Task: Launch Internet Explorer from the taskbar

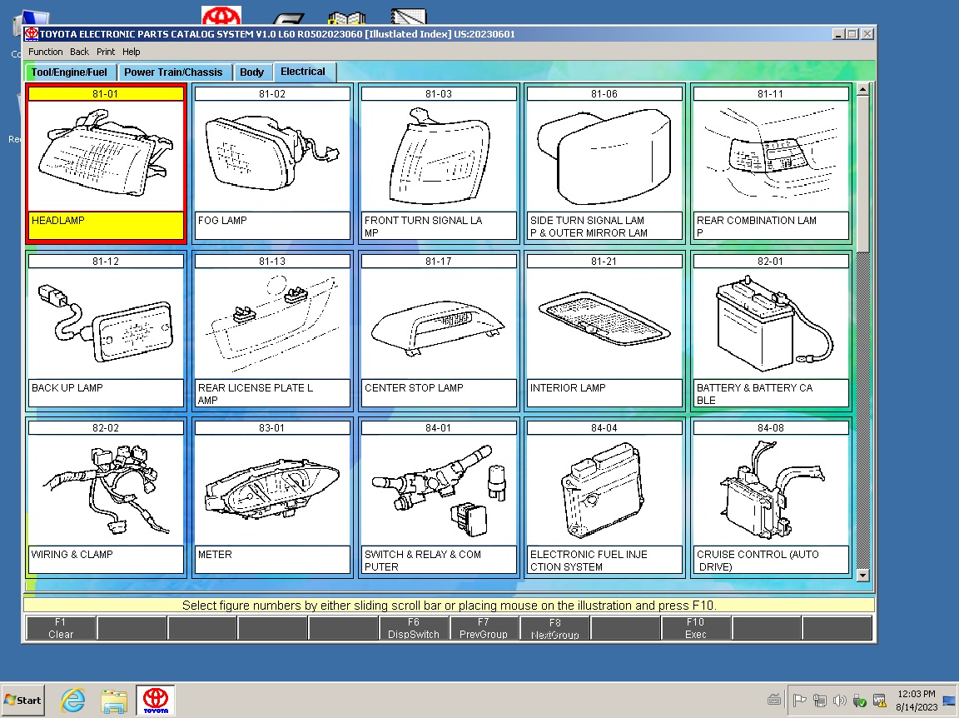Action: (x=73, y=701)
